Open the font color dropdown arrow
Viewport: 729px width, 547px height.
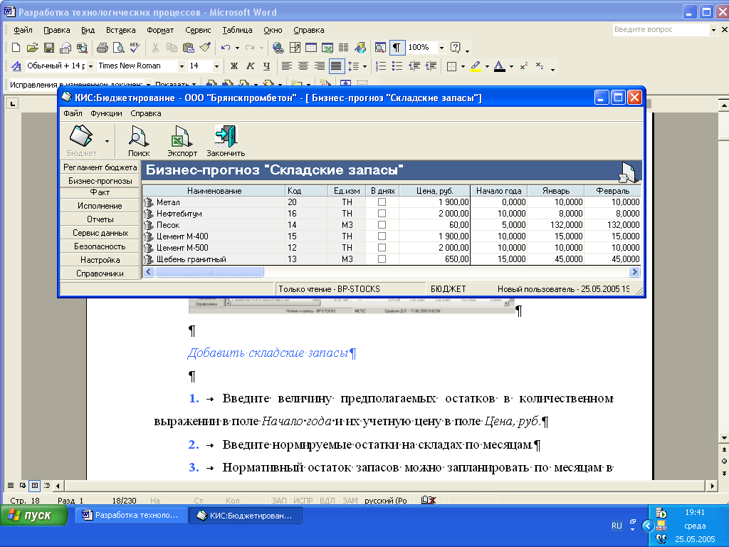(x=511, y=66)
